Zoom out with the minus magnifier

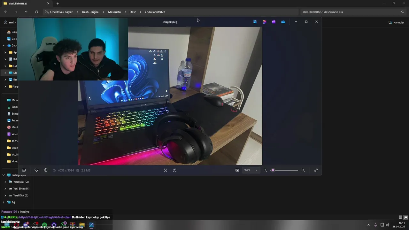(265, 170)
